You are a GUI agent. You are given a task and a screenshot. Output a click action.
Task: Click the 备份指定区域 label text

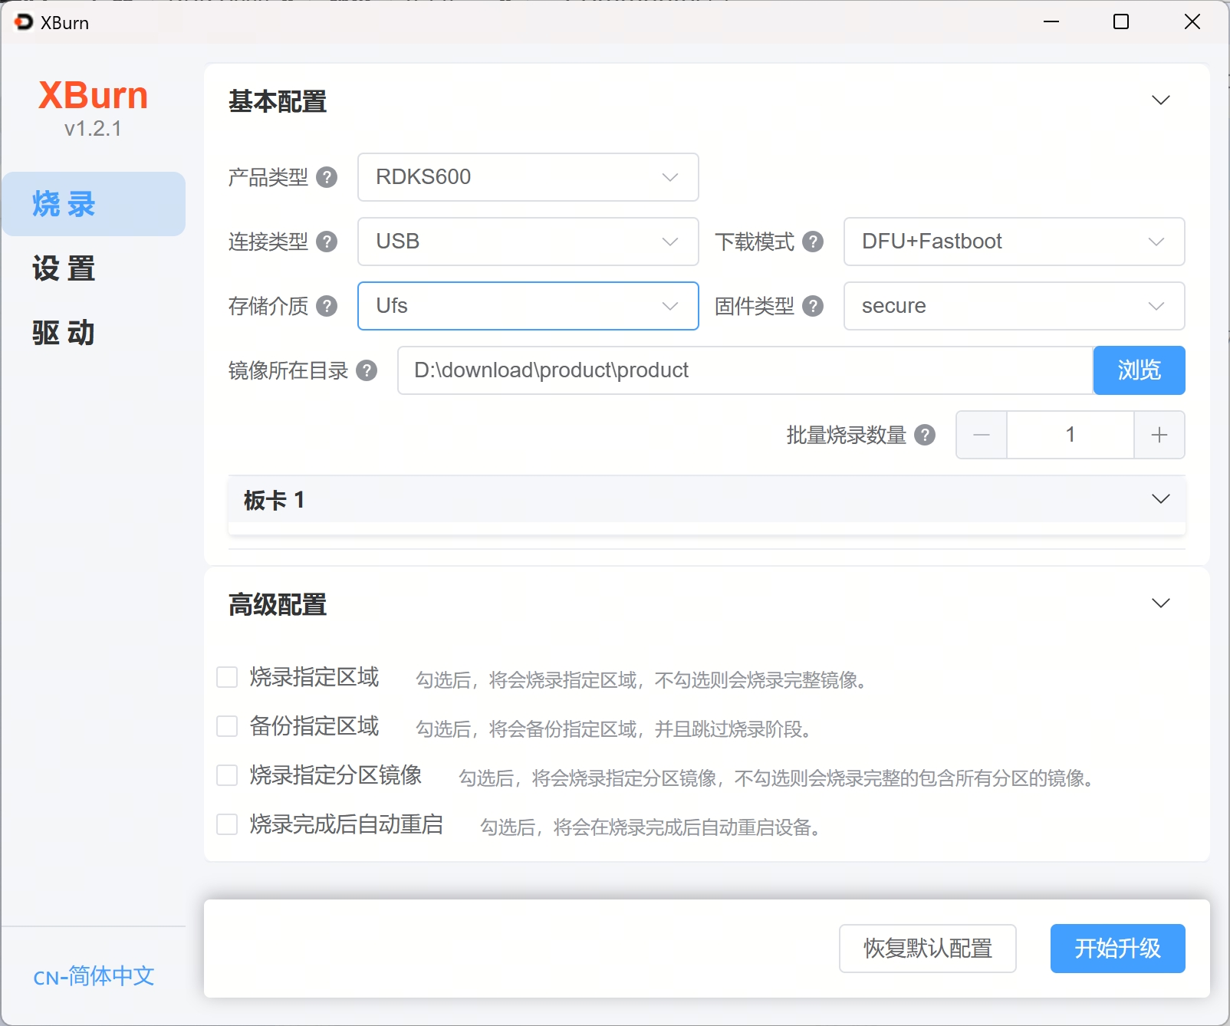tap(314, 726)
